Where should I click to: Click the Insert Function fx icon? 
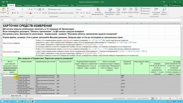[x=27, y=20]
